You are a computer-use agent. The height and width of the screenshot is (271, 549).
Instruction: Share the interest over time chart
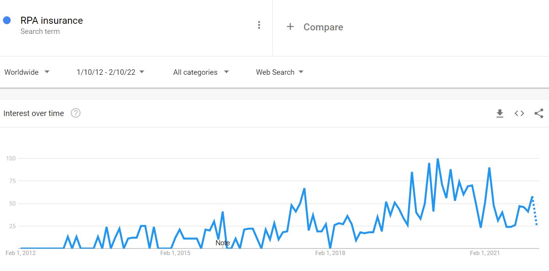tap(539, 113)
